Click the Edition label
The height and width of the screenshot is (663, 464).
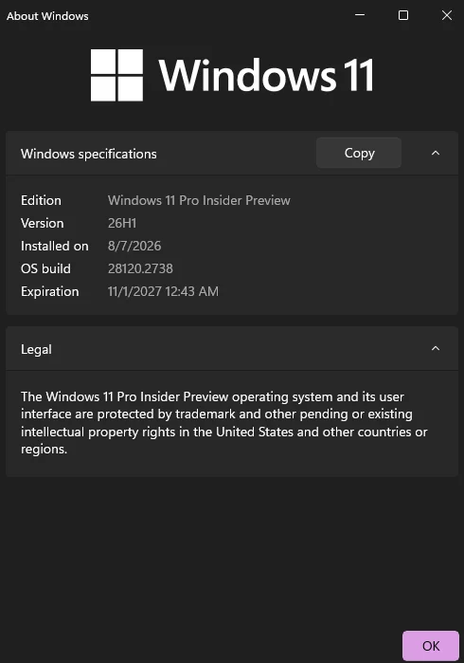[41, 200]
